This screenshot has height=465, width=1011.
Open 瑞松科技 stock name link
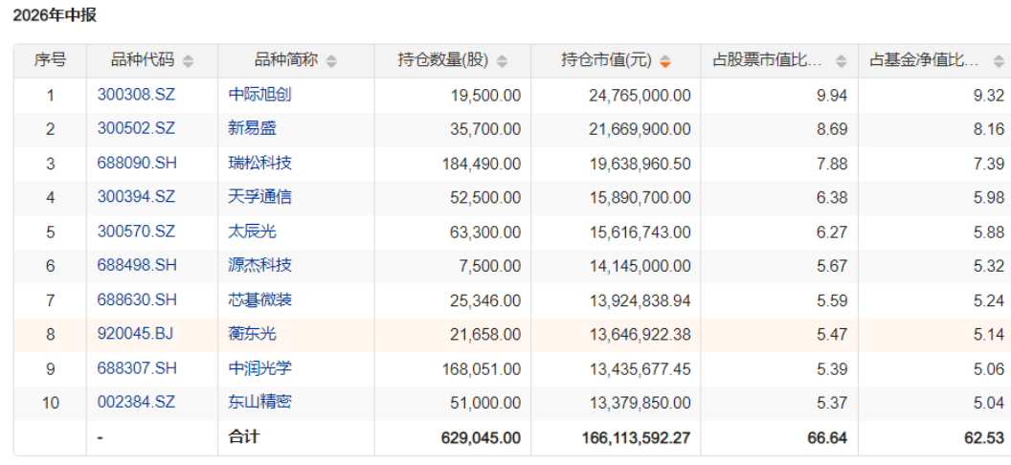coord(259,163)
